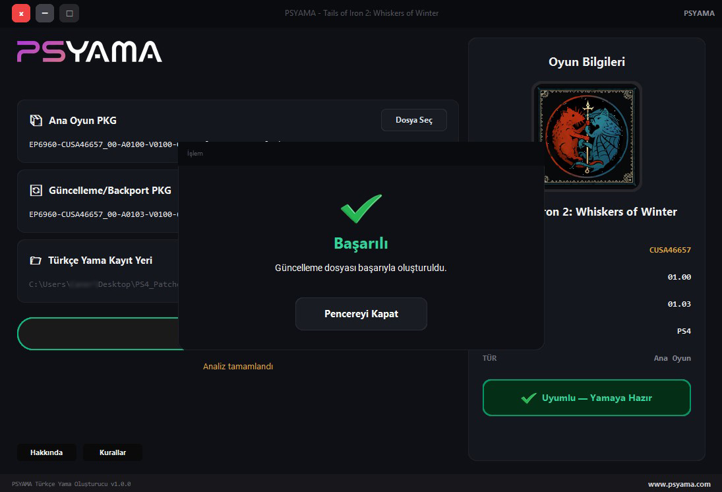The image size is (722, 492).
Task: Click the Türkçe Yama Kayıt Yeri heading
Action: 100,261
